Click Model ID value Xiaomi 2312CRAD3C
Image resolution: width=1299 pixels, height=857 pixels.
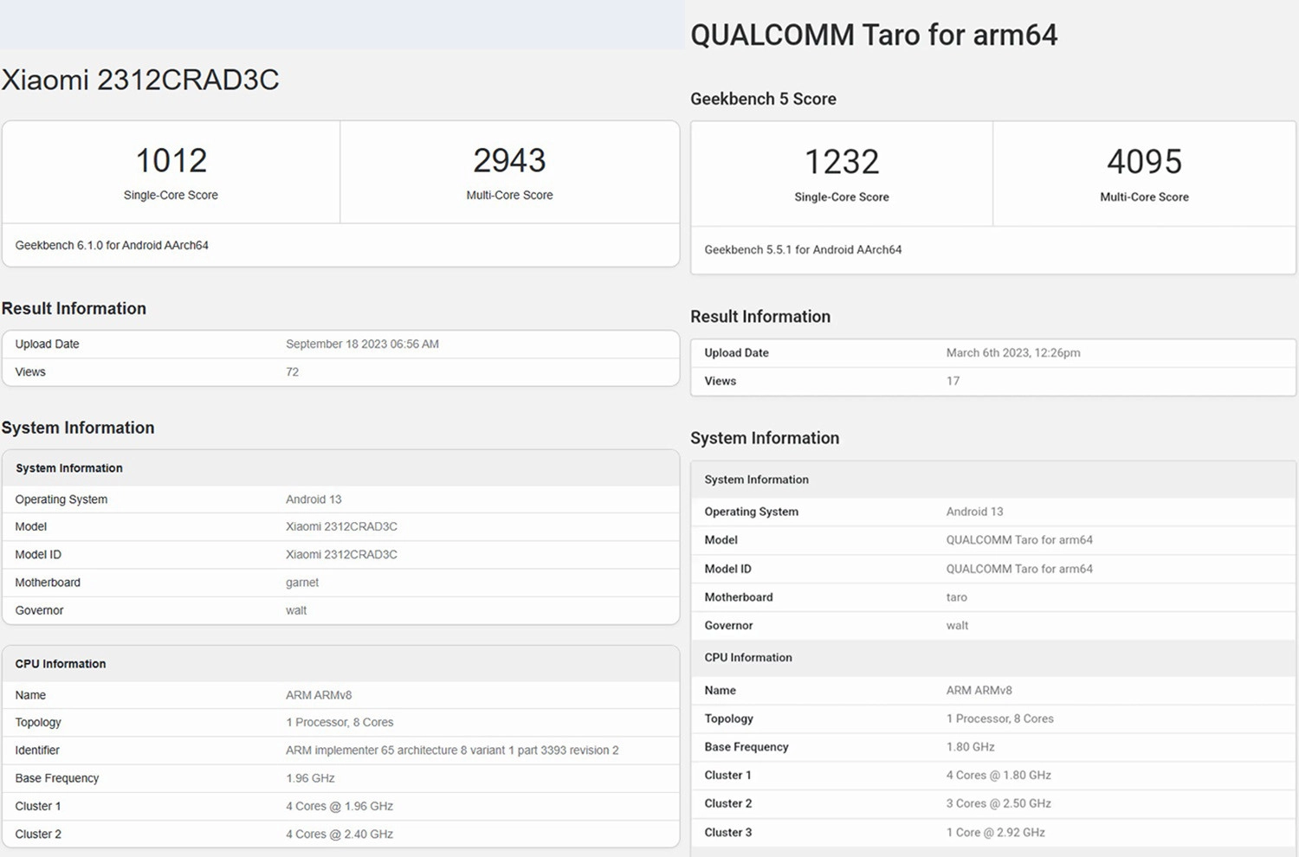341,554
